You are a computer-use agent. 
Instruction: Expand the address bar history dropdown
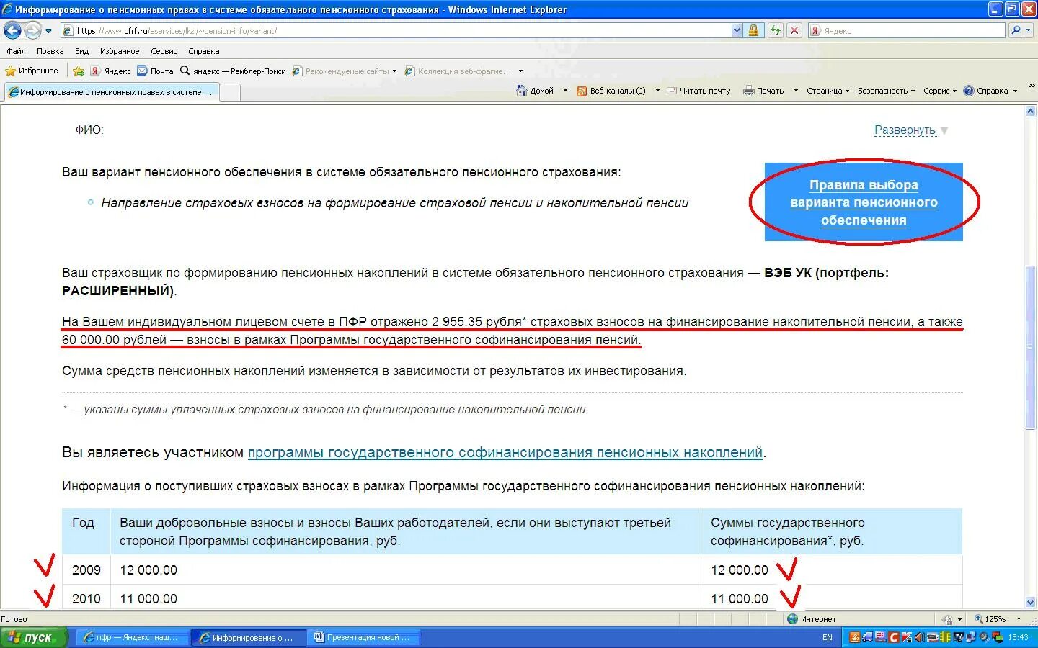pos(737,31)
